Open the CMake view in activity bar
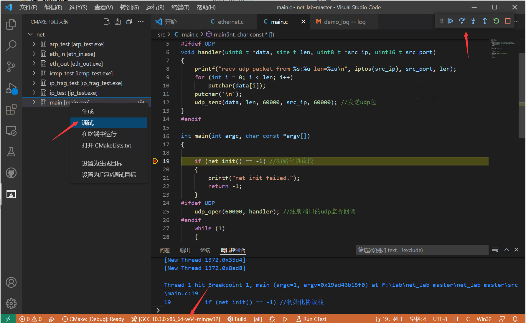 (x=11, y=194)
